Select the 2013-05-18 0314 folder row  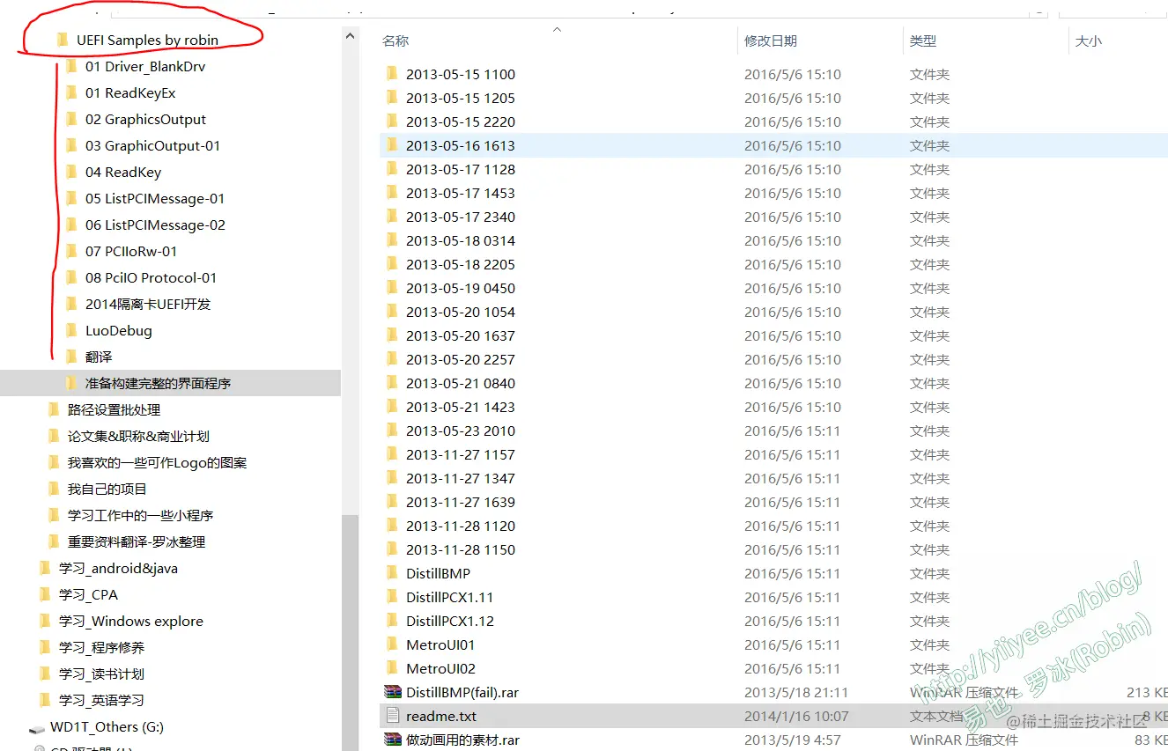click(x=773, y=241)
